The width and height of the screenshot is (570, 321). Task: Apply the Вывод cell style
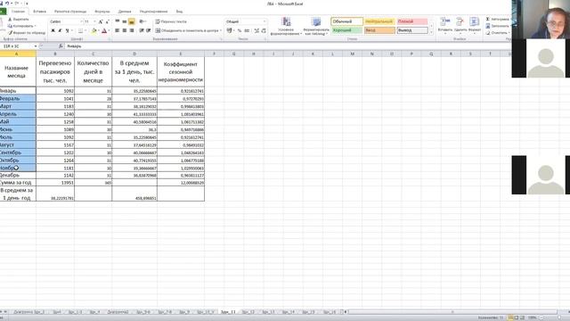[412, 30]
